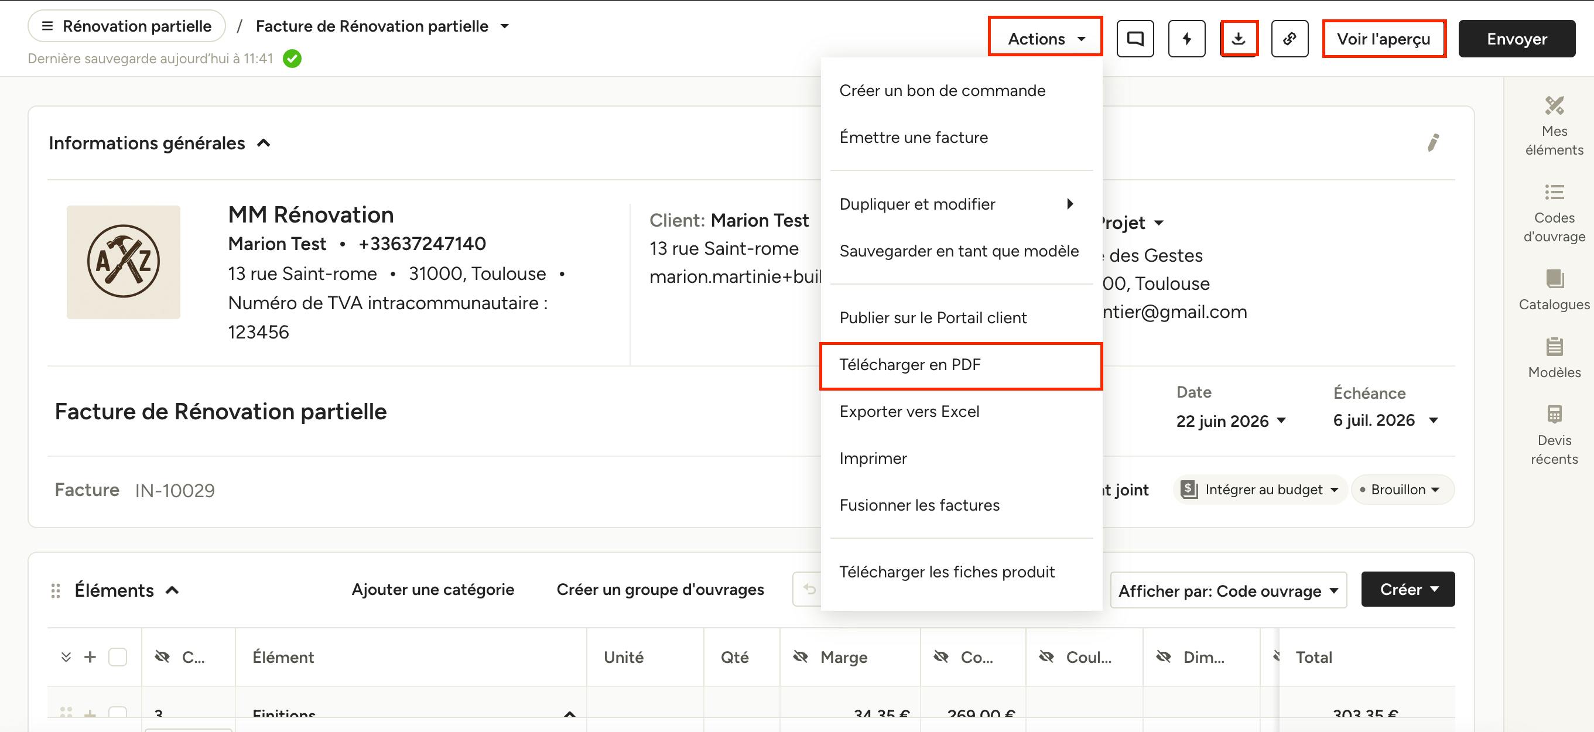Open Codes d'ouvrage sidebar panel
This screenshot has height=732, width=1594.
tap(1554, 213)
